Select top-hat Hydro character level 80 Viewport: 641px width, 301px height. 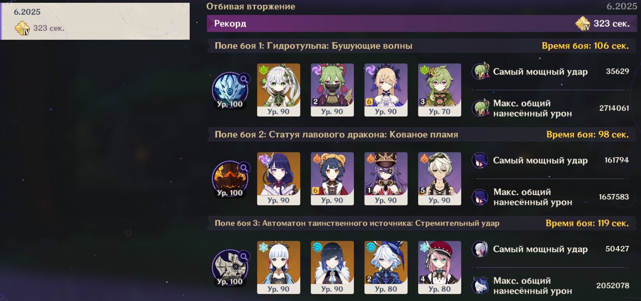386,268
